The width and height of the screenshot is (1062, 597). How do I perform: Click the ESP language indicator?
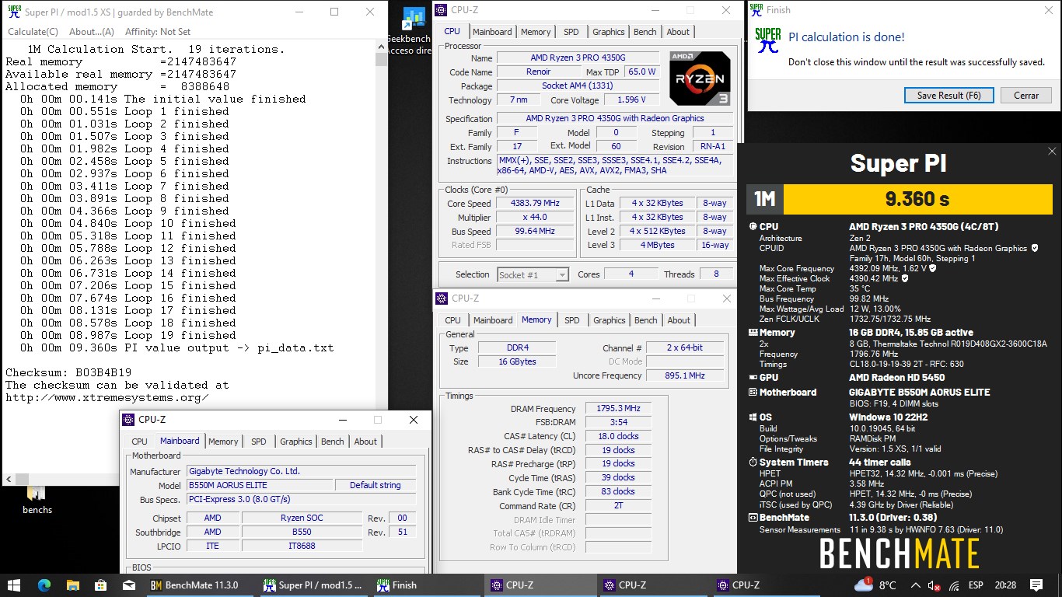[976, 585]
